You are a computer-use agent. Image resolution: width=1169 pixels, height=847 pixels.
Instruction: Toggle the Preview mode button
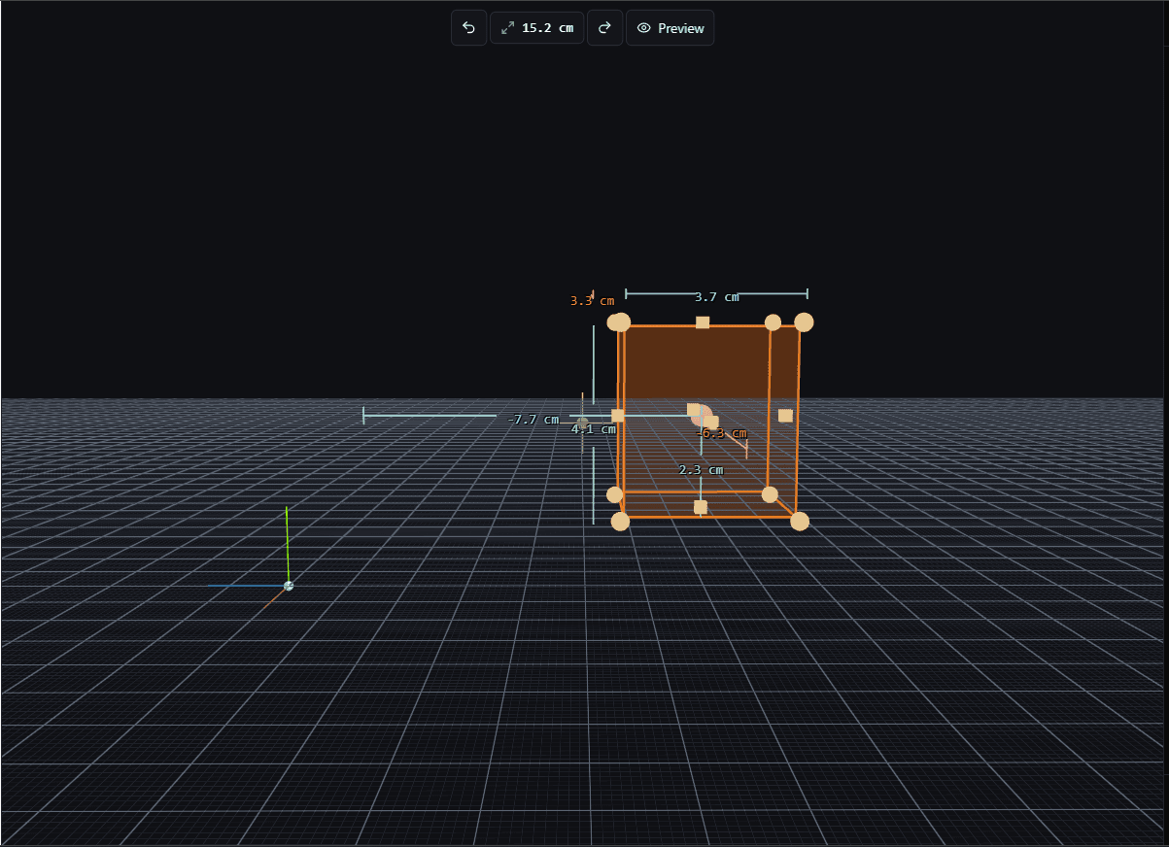point(670,28)
